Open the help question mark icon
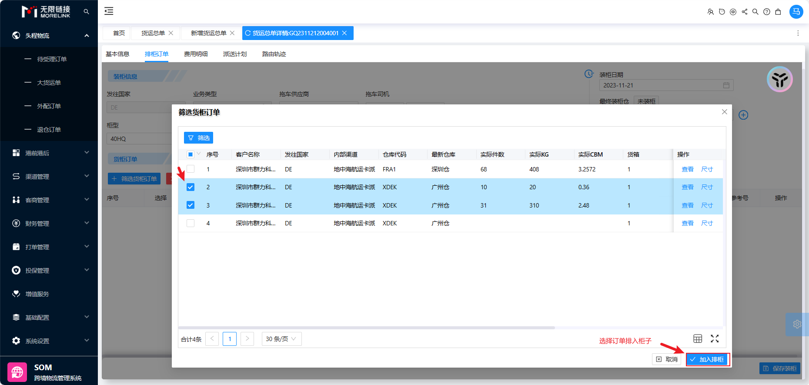The height and width of the screenshot is (385, 809). (x=767, y=12)
